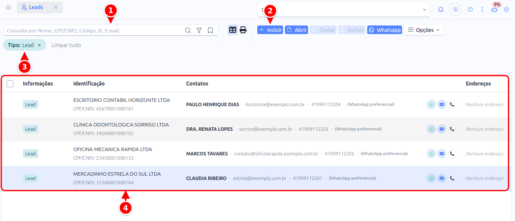Toggle the select-all header checkbox
515x221 pixels.
tap(10, 84)
